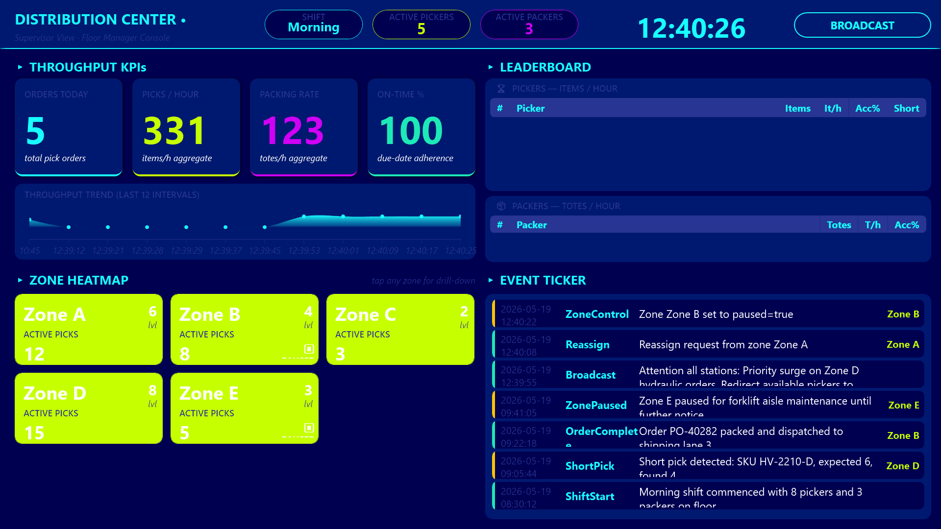Click Zone B tag on OrderComplete event
Screen dimensions: 941x529
[x=903, y=435]
